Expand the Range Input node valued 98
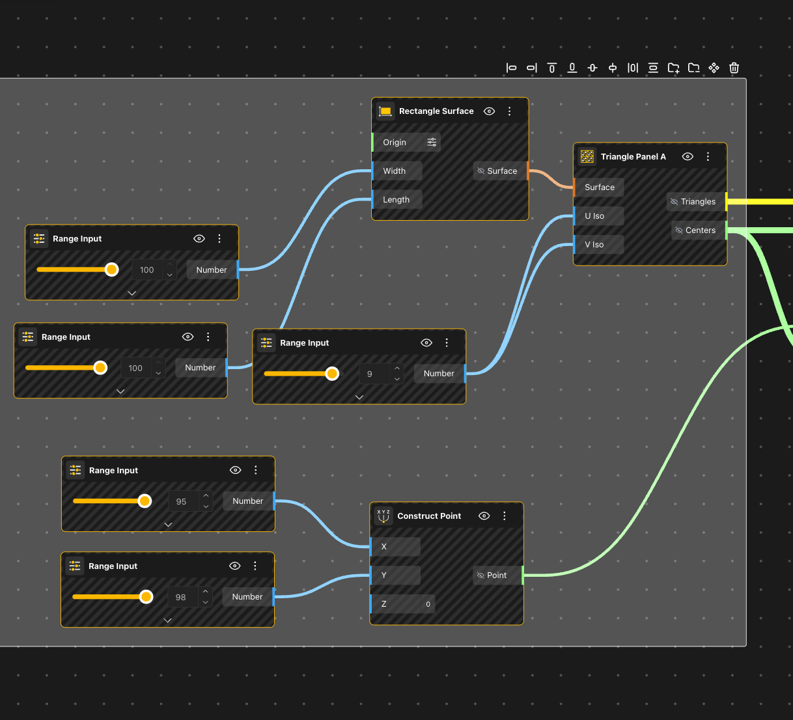793x720 pixels. tap(167, 620)
